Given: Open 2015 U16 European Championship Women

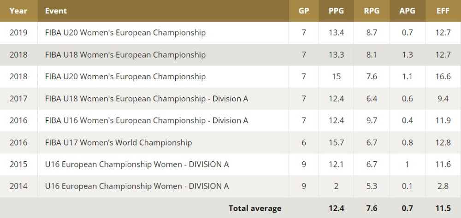Looking at the screenshot, I should (x=137, y=165).
